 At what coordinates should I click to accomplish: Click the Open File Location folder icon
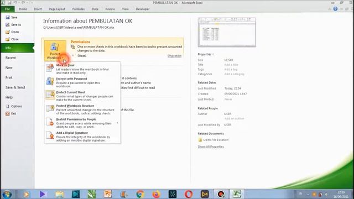200,140
